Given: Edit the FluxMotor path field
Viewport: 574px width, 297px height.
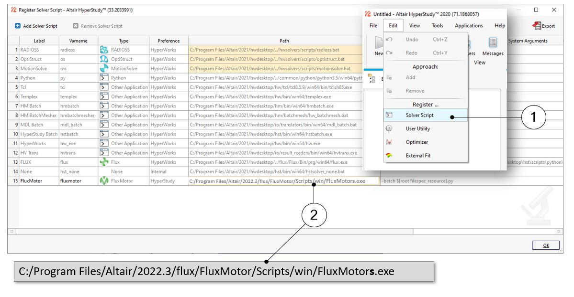Looking at the screenshot, I should point(283,181).
